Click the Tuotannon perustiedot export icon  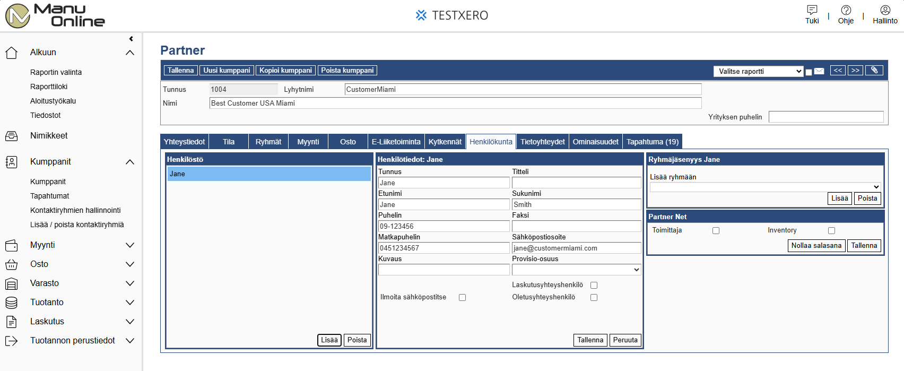[11, 341]
